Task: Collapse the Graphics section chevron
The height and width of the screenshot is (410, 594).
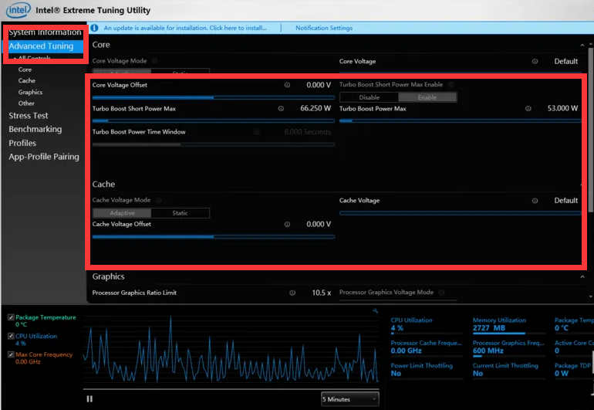Action: pos(582,277)
